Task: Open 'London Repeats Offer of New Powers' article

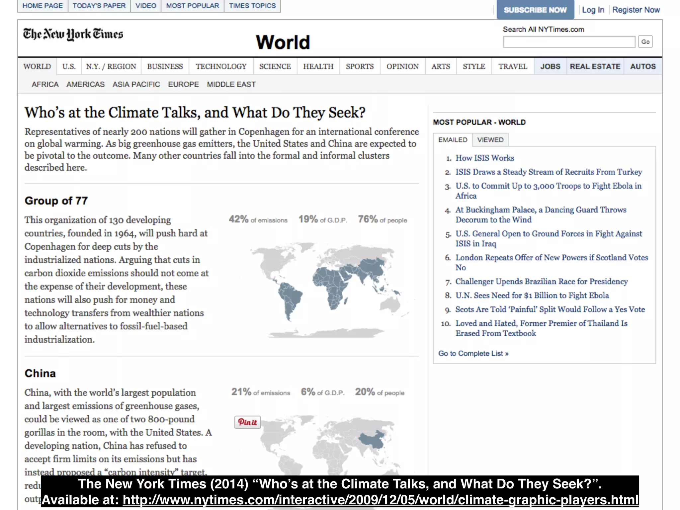Action: tap(552, 263)
